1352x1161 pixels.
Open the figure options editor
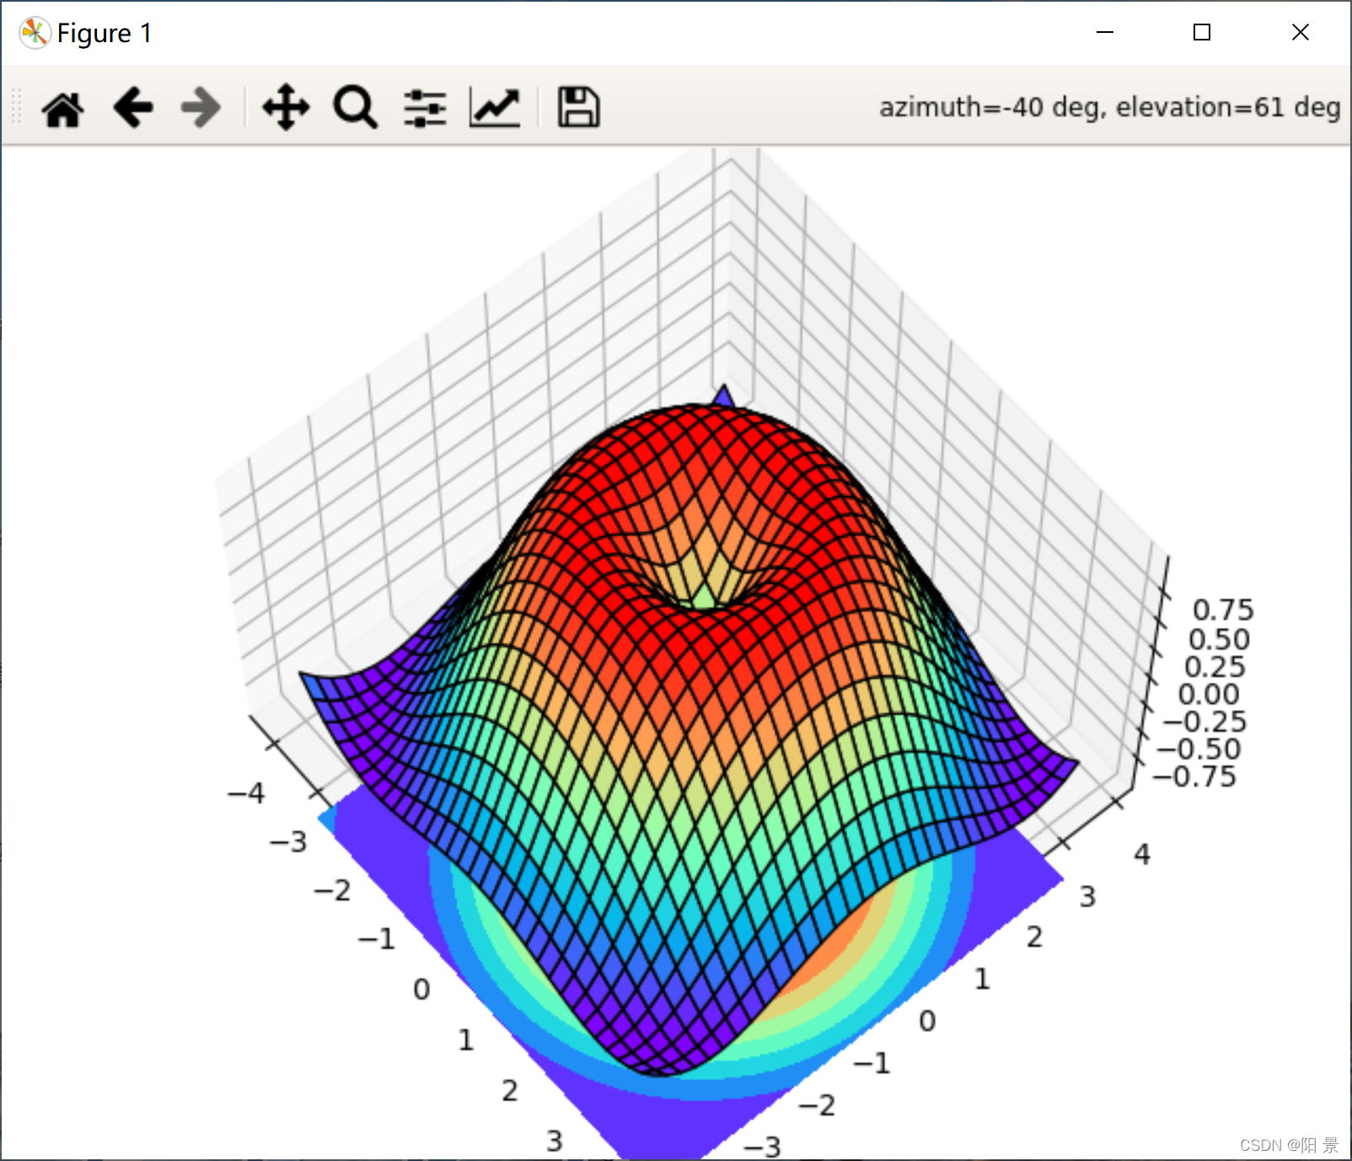(494, 107)
